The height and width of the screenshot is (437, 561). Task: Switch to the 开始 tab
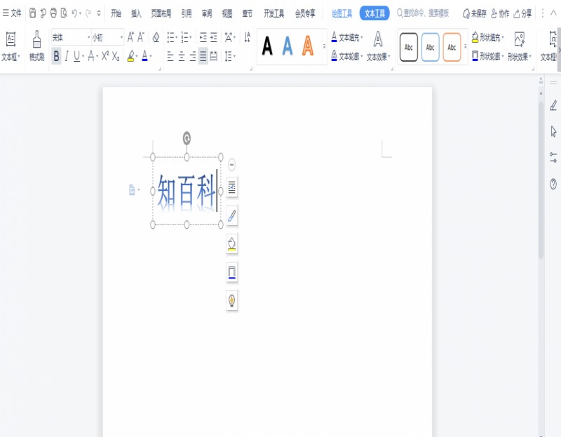click(116, 13)
